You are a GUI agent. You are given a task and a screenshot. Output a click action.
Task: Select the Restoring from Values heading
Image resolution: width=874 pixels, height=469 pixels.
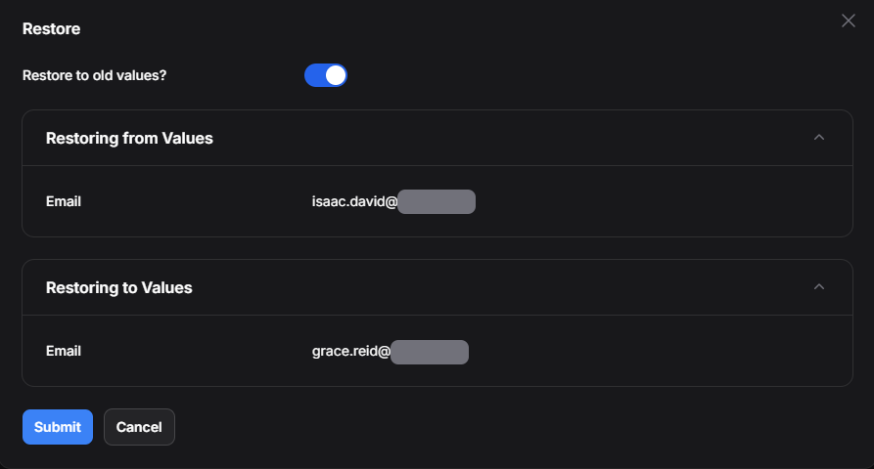tap(129, 139)
